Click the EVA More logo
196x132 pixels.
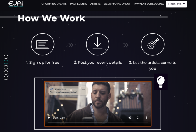(16, 4)
